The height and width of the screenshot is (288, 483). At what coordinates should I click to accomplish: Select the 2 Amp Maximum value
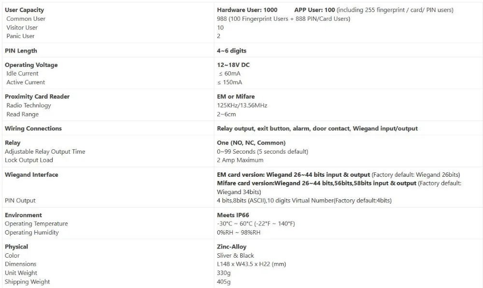pos(240,160)
